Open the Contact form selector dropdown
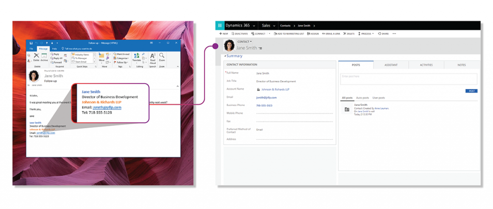 point(245,42)
